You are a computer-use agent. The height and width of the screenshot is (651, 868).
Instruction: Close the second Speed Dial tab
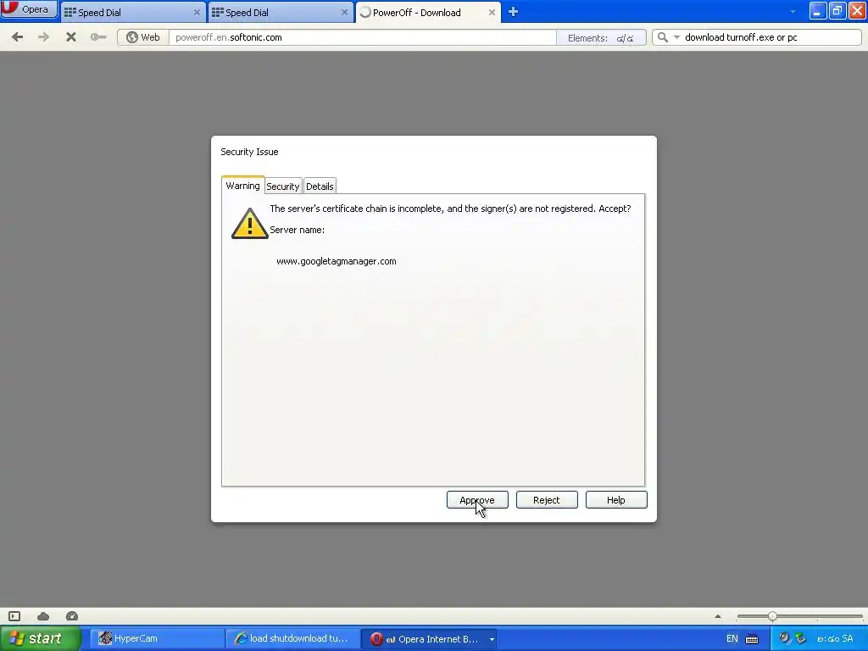tap(344, 12)
